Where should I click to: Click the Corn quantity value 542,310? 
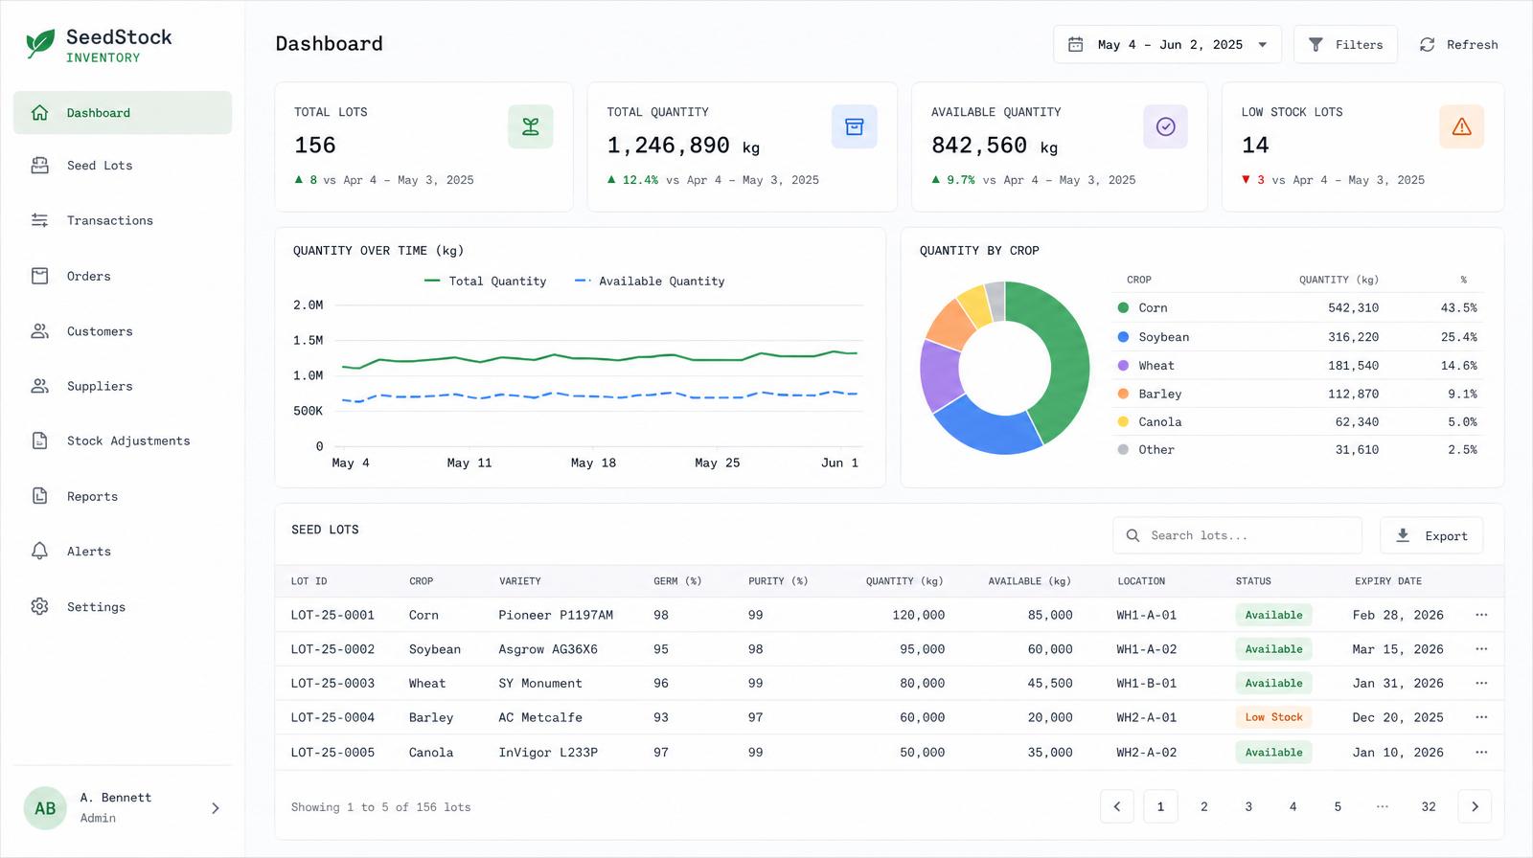tap(1353, 308)
